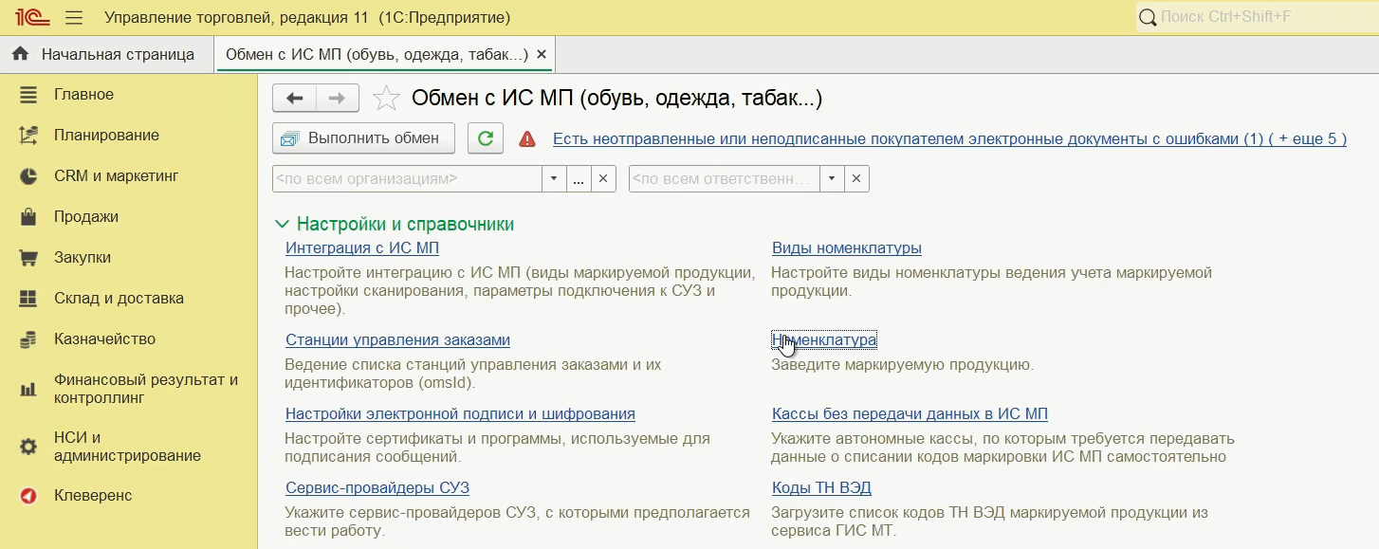Click the red warning triangle icon

click(526, 139)
